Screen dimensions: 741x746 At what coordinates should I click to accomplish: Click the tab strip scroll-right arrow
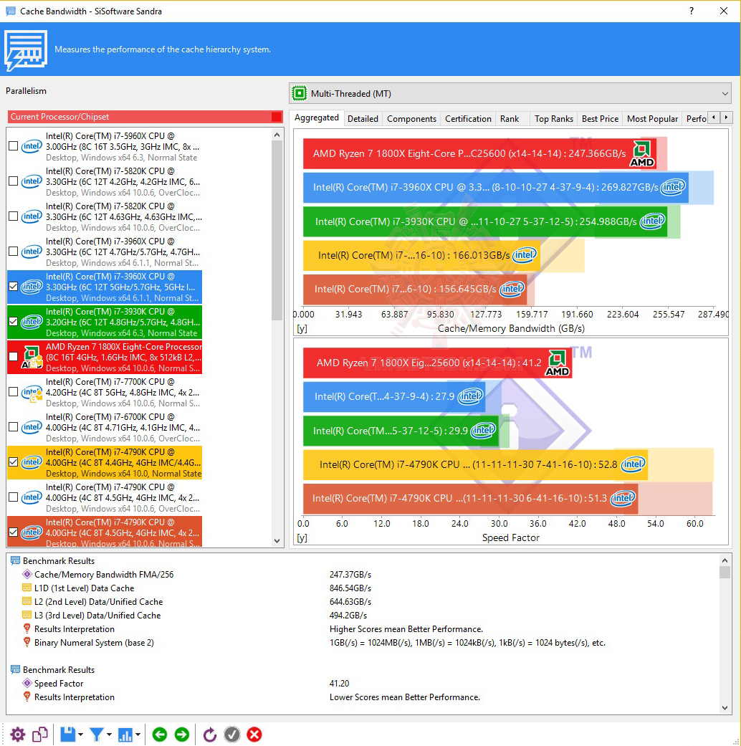coord(726,117)
